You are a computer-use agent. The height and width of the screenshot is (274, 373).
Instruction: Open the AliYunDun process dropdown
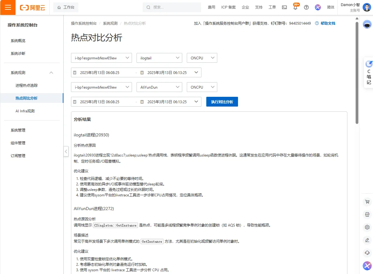tap(159, 87)
